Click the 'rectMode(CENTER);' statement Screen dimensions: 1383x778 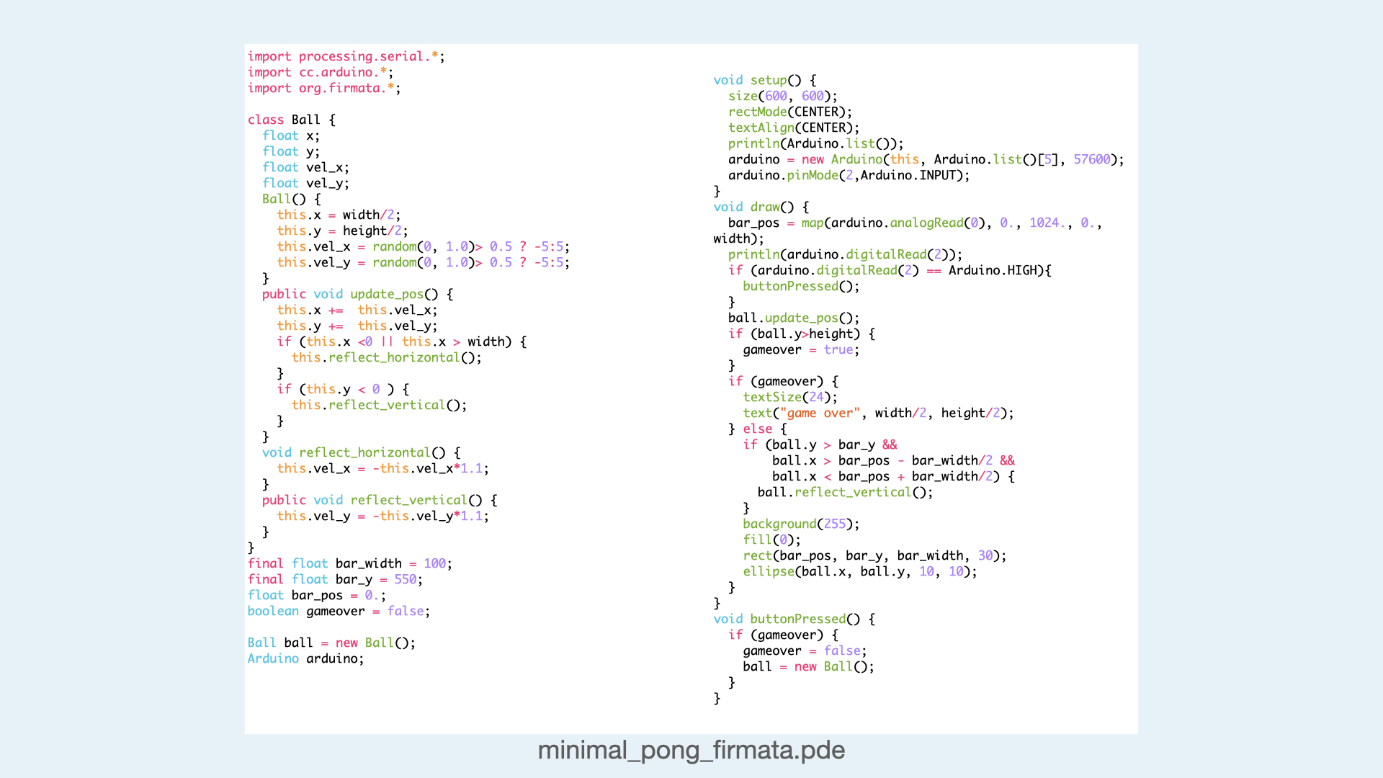[789, 112]
